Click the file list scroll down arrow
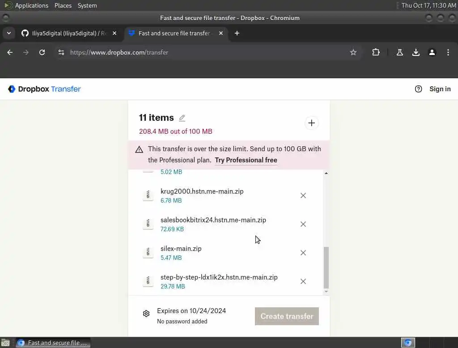458x348 pixels. [326, 292]
